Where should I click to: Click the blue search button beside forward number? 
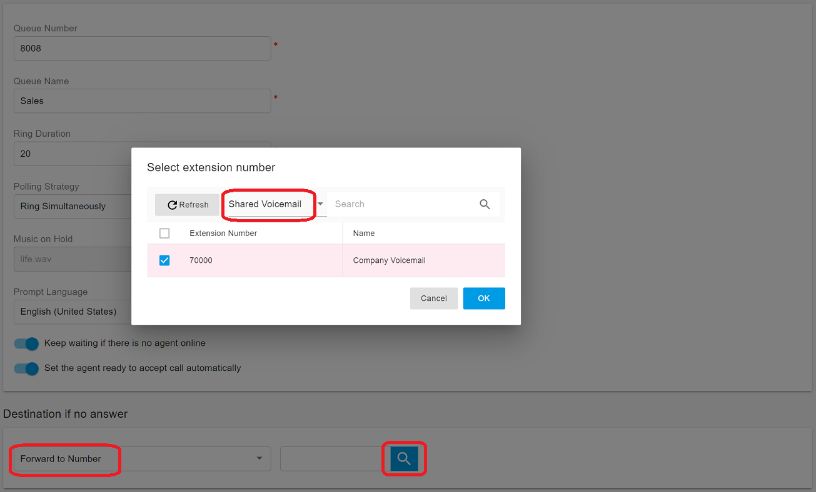click(x=404, y=459)
